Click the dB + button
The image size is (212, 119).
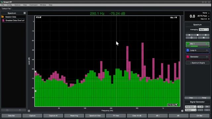pos(158,116)
